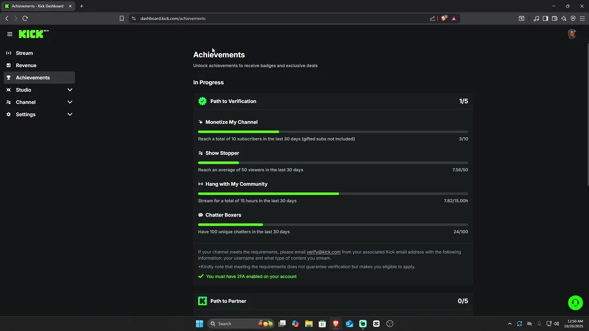This screenshot has width=589, height=331.
Task: Open a new tab with plus button
Action: [81, 6]
